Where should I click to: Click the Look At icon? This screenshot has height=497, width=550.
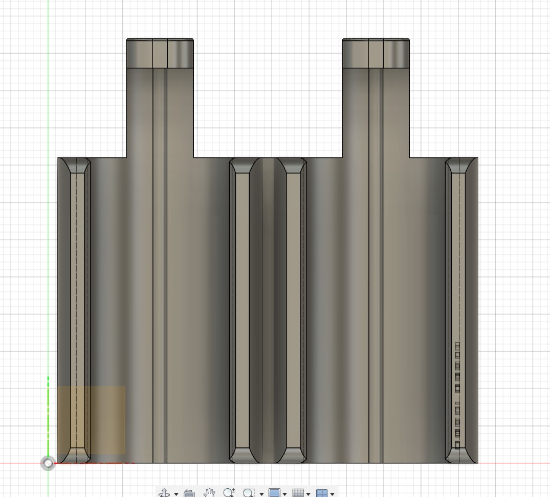tap(189, 493)
